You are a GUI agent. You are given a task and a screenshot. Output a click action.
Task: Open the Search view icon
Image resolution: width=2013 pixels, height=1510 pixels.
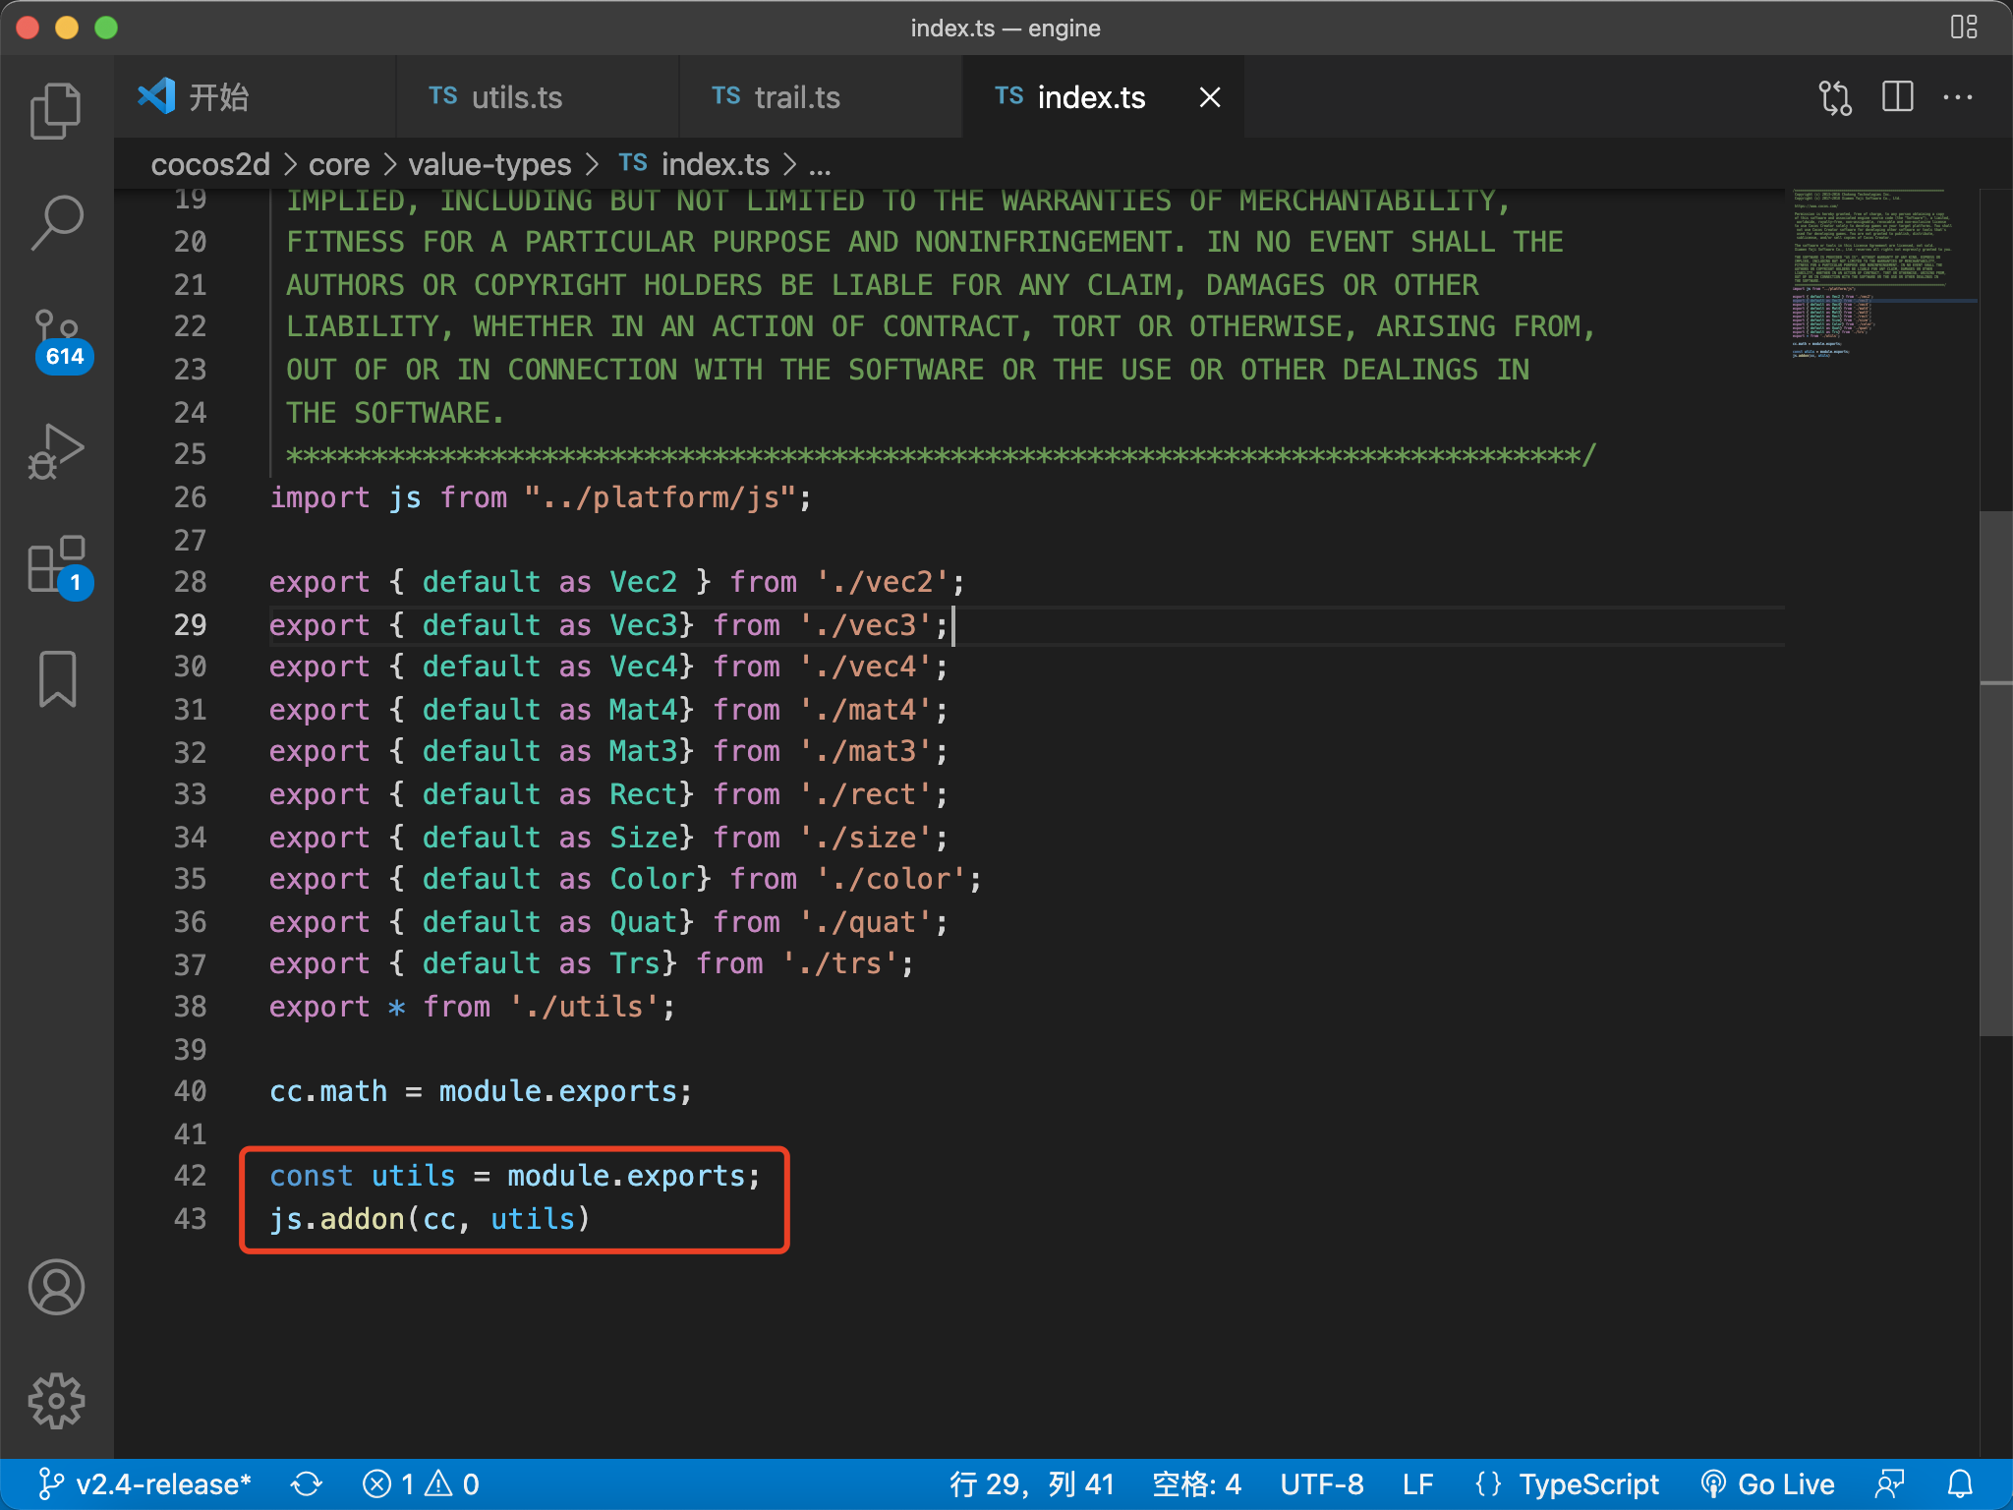click(56, 222)
